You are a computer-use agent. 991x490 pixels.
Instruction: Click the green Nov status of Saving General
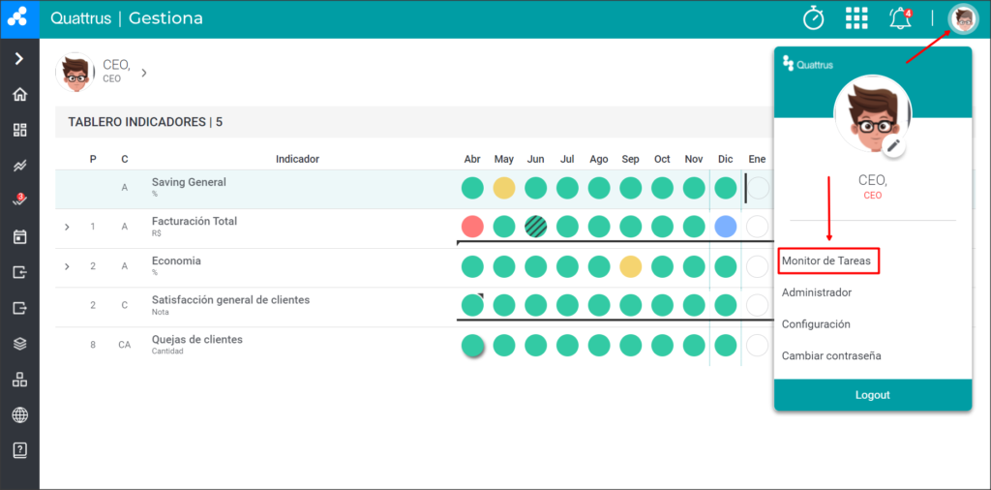click(694, 188)
